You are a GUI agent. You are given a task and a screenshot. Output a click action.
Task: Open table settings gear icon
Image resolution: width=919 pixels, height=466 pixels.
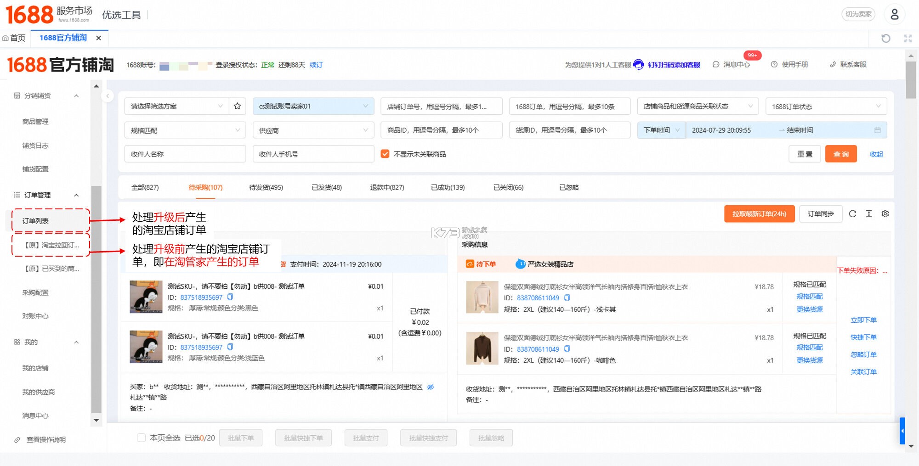(885, 213)
